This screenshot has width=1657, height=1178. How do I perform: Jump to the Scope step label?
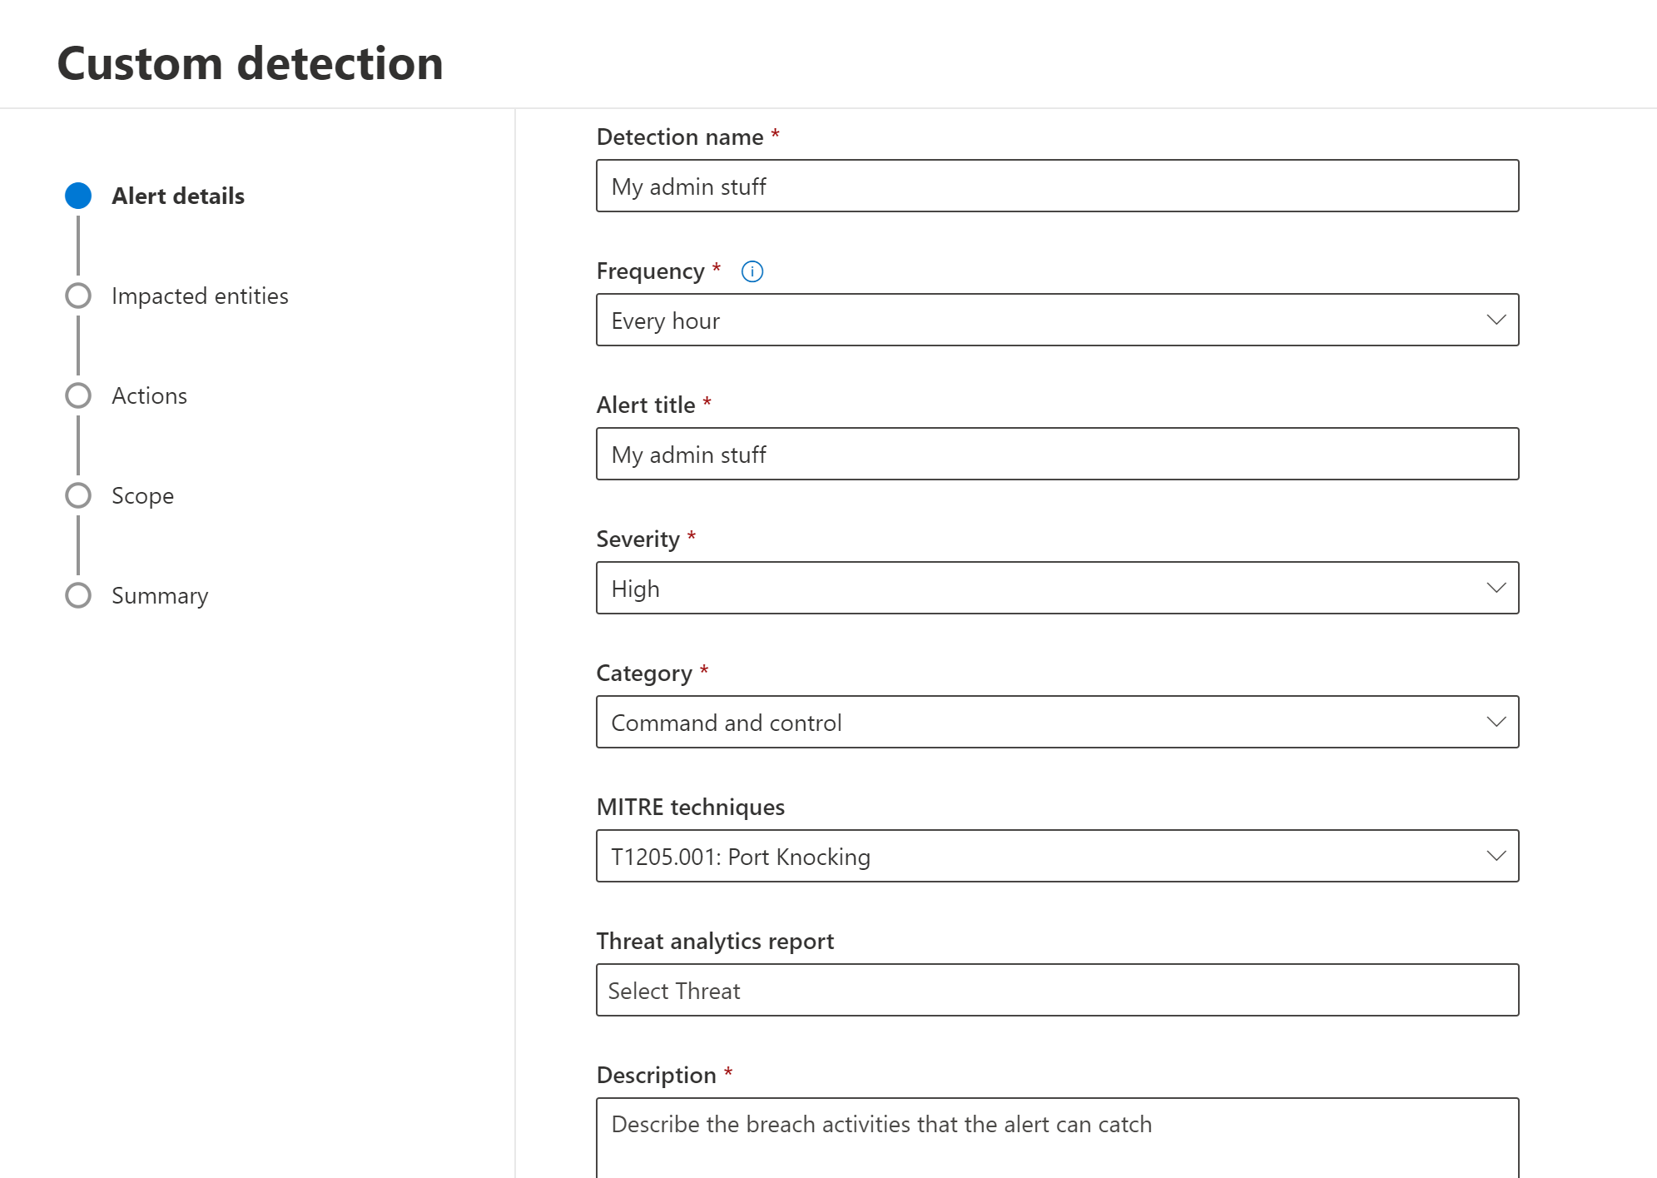143,495
